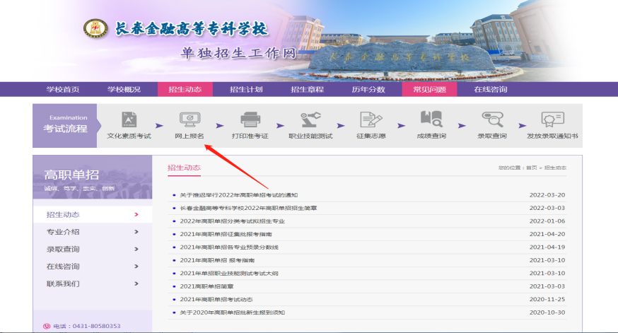
Task: Click the 录取查询 magnifier icon
Action: pos(492,119)
